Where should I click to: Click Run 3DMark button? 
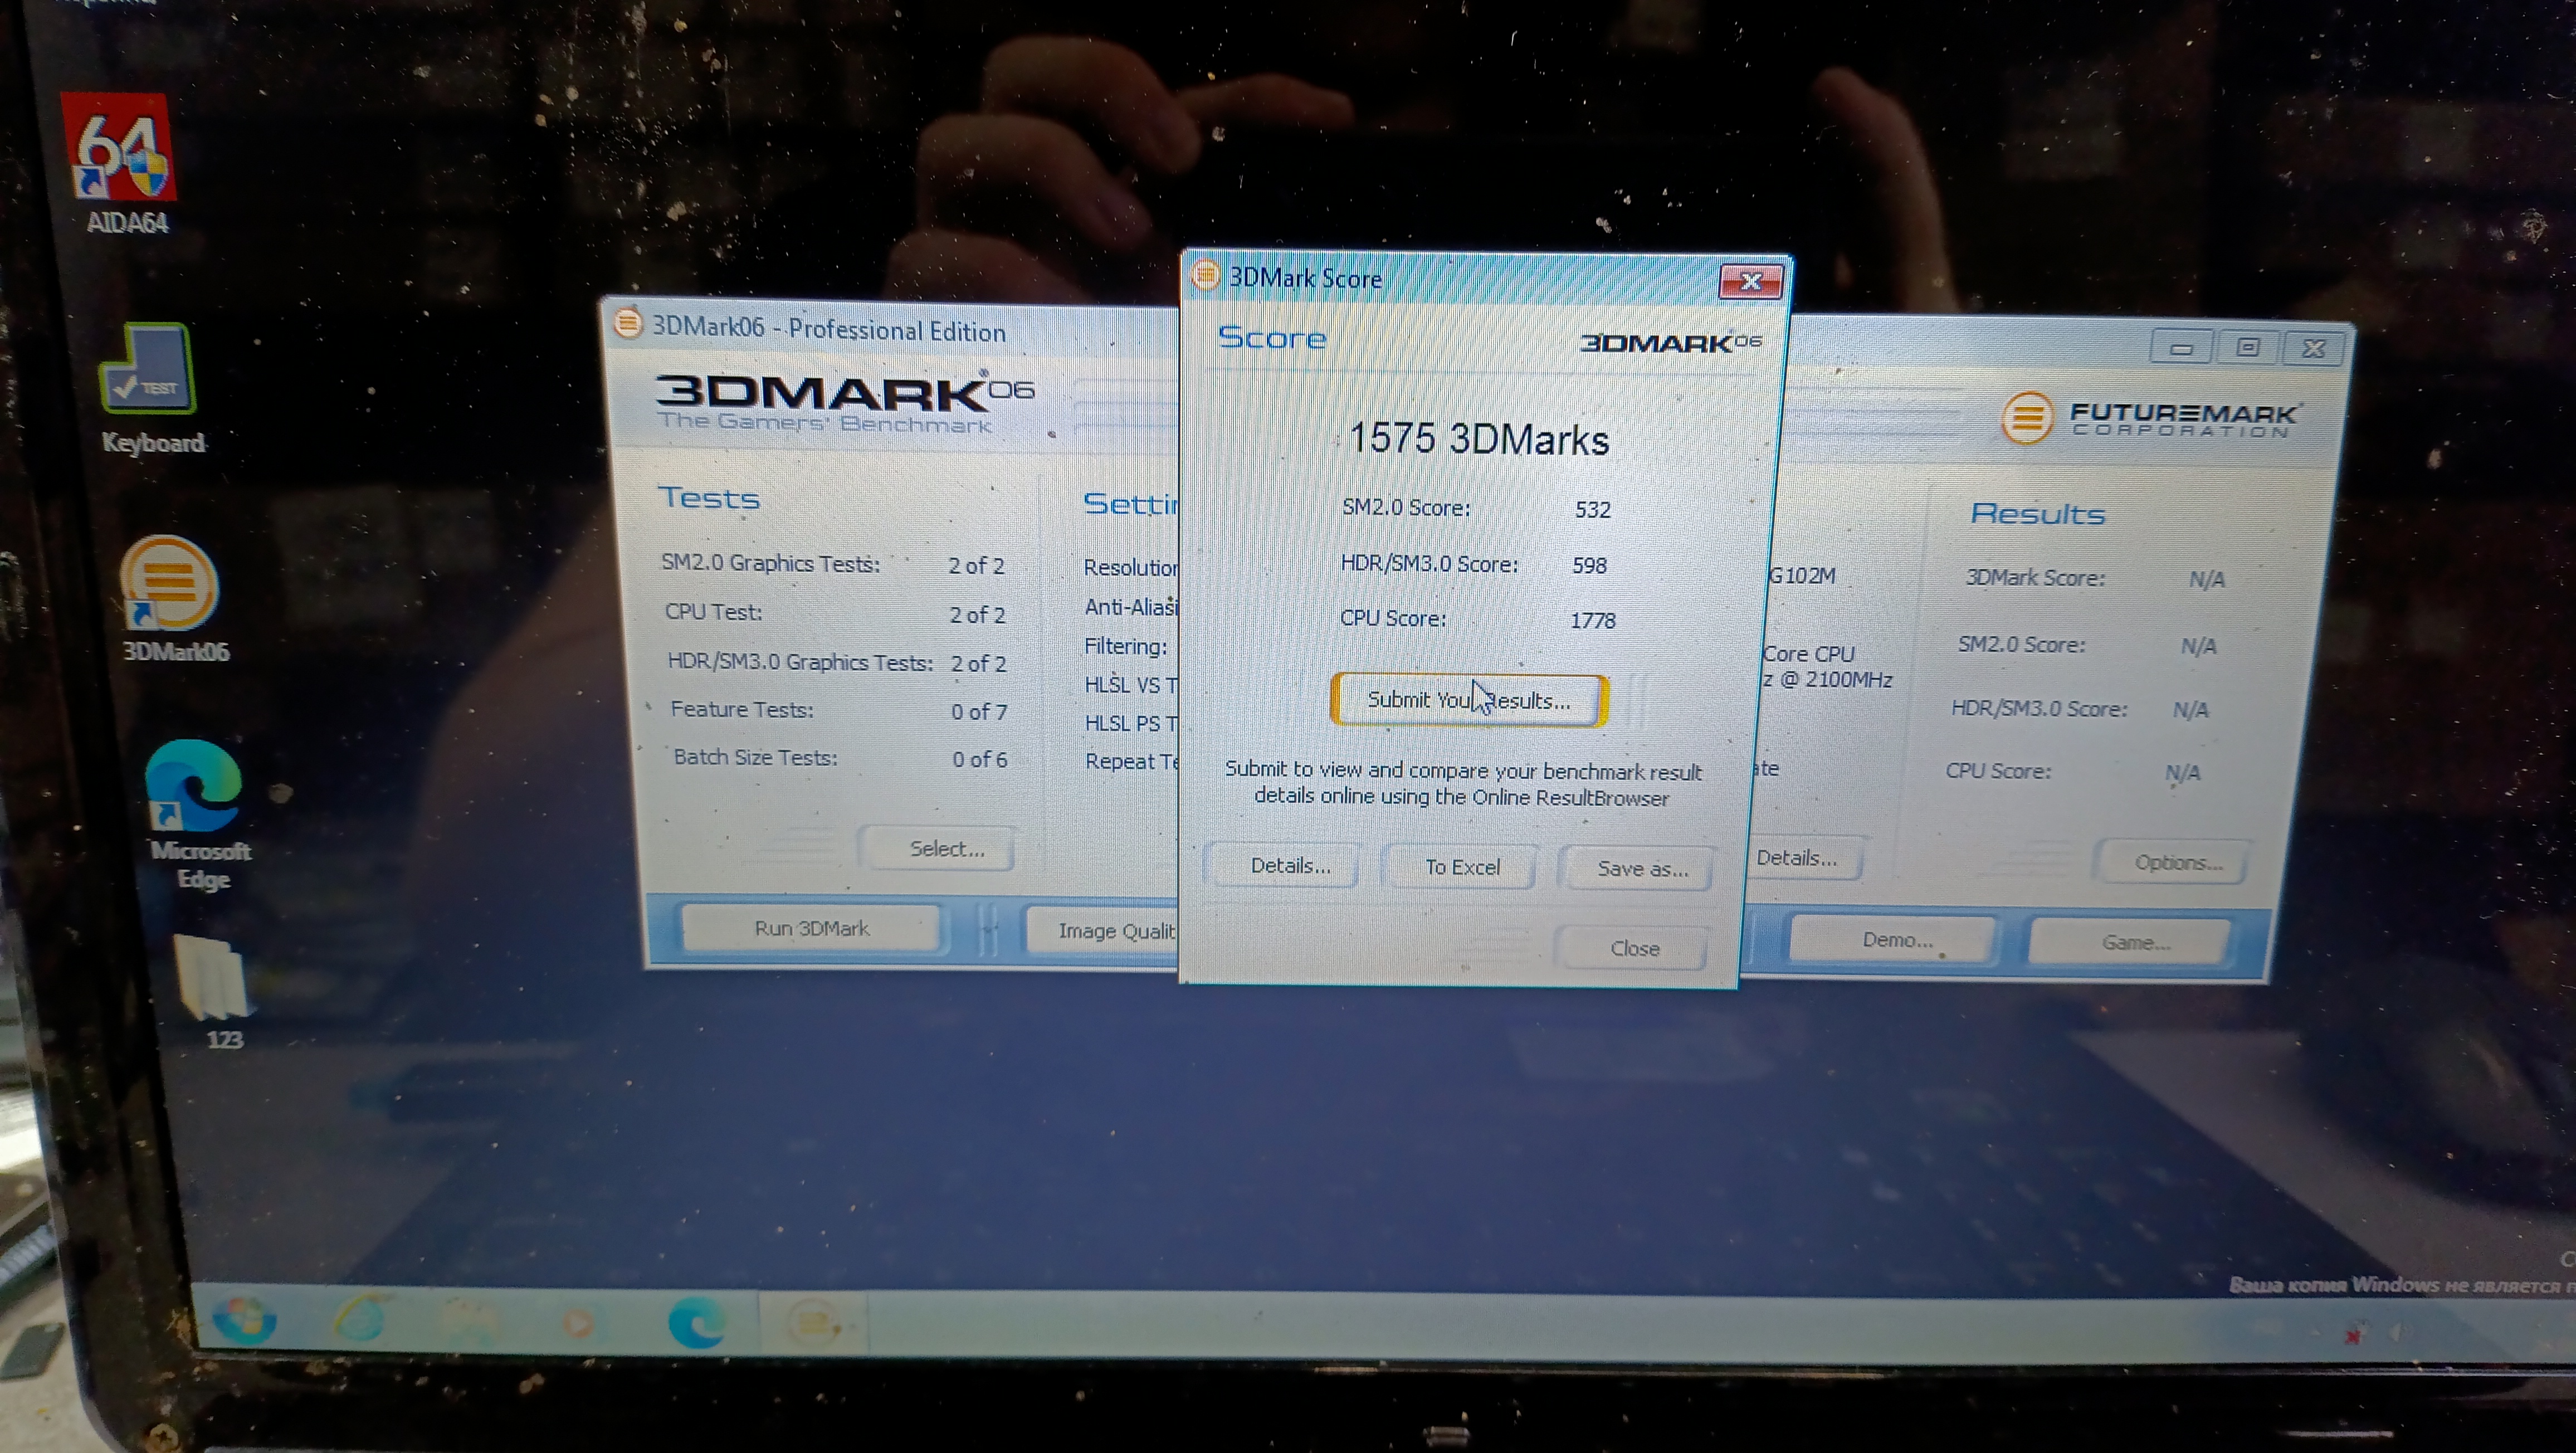811,929
